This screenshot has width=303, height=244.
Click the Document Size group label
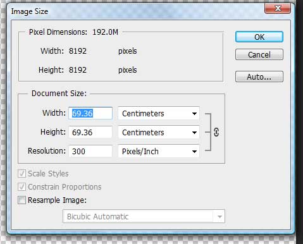tap(59, 94)
